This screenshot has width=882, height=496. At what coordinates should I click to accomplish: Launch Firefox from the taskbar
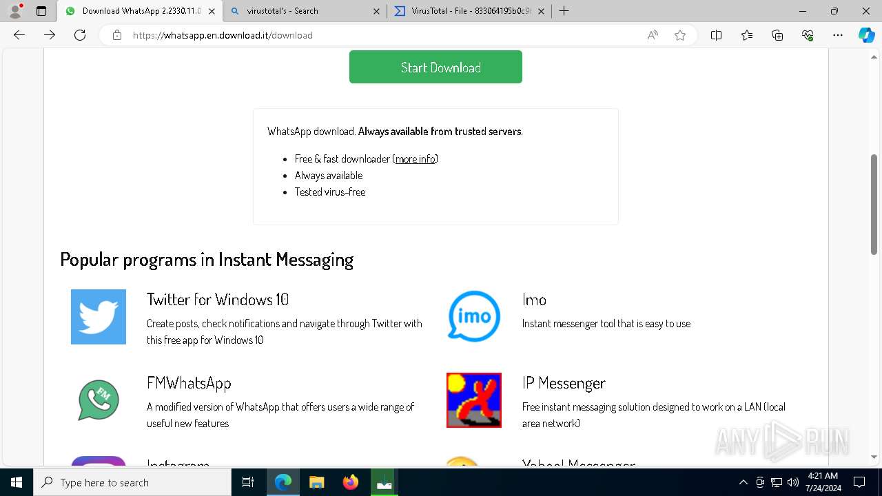pos(351,482)
